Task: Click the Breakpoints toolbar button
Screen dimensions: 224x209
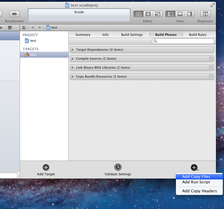Action: [14, 14]
